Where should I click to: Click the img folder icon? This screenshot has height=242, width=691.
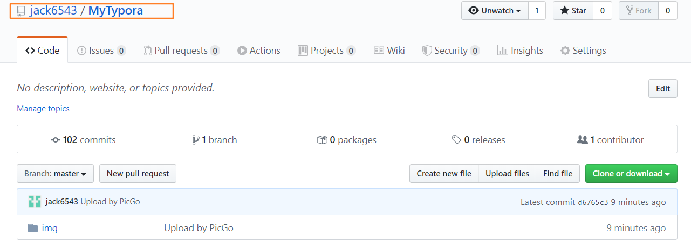33,228
